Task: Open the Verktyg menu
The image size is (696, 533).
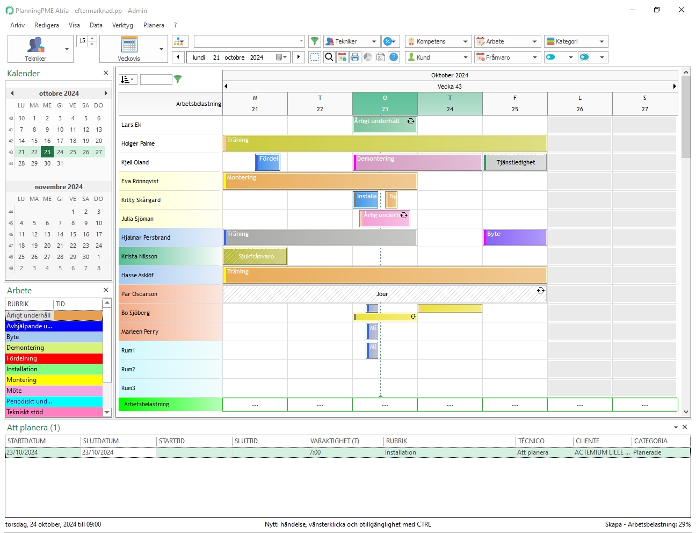Action: coord(122,25)
